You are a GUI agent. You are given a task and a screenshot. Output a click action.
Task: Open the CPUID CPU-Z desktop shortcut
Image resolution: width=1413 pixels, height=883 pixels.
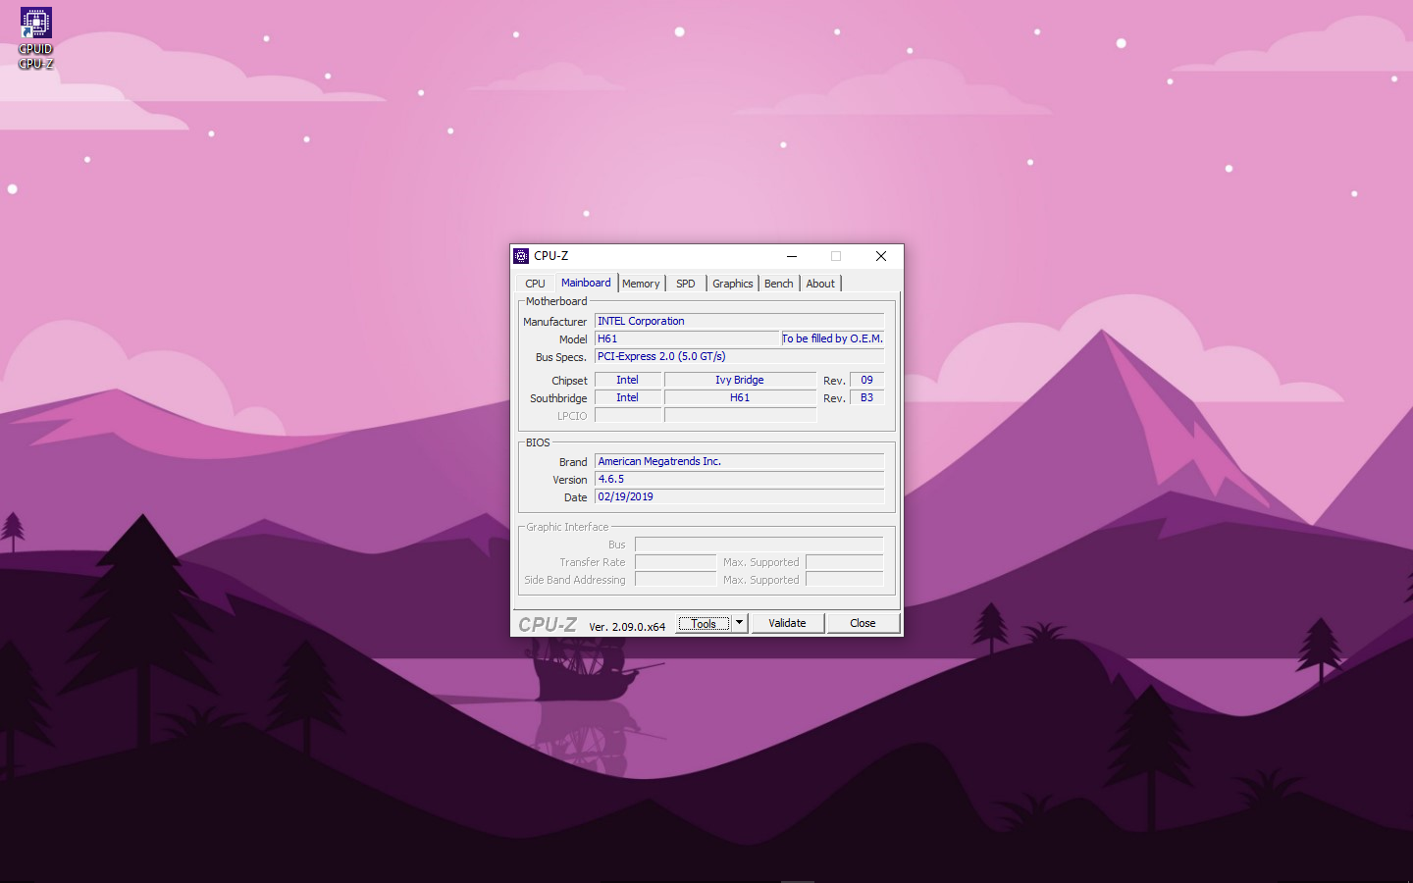(x=35, y=38)
